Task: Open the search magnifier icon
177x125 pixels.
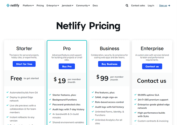Action: pos(127,6)
